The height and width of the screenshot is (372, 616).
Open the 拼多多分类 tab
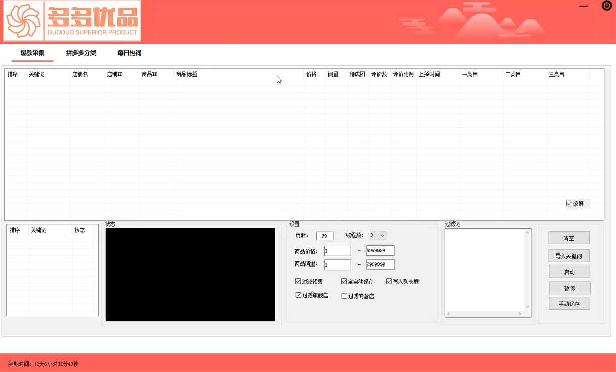(x=81, y=53)
